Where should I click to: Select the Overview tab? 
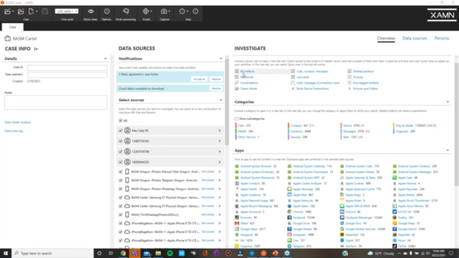(x=386, y=39)
